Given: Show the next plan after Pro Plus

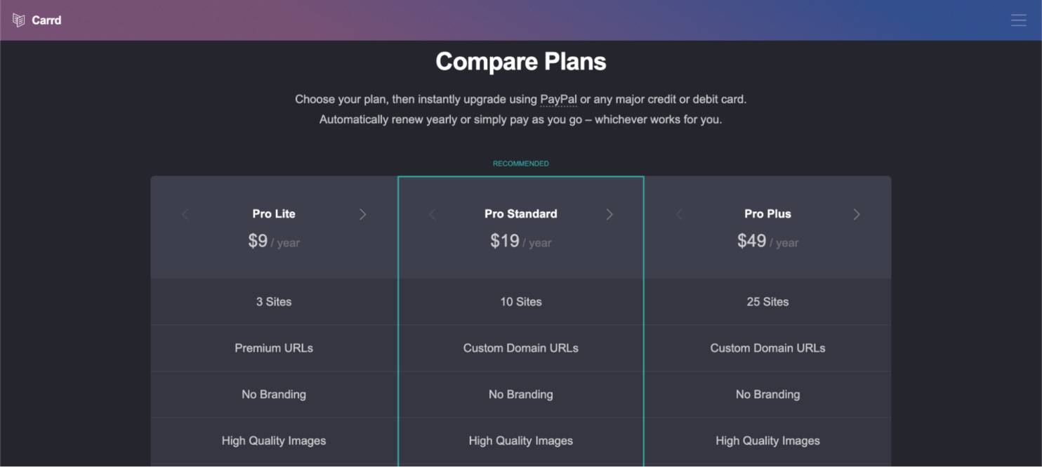Looking at the screenshot, I should (x=857, y=214).
